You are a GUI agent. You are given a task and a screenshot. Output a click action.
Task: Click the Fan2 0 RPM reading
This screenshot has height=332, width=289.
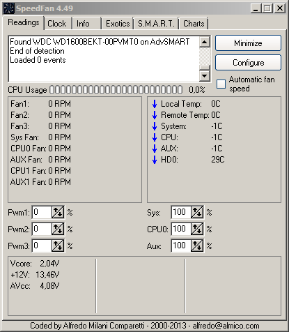pos(40,115)
